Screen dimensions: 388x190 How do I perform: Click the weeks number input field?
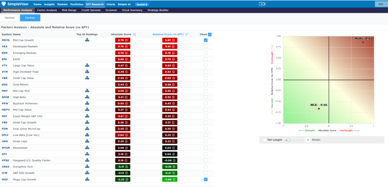click(x=308, y=140)
